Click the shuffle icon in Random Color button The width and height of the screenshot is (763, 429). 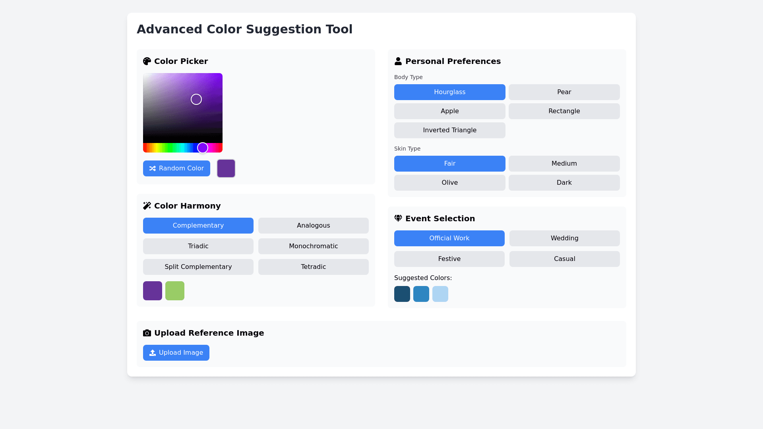(x=153, y=168)
